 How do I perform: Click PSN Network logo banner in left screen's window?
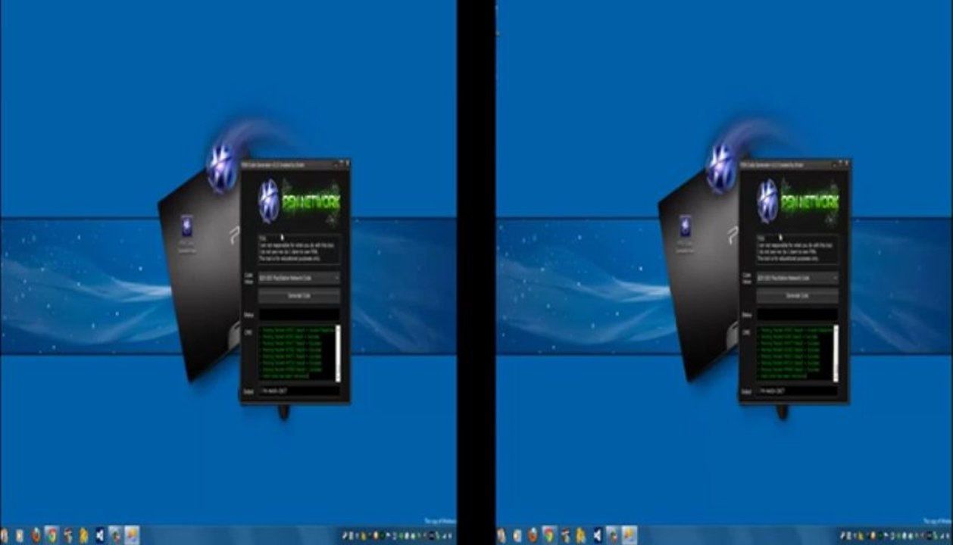pyautogui.click(x=299, y=202)
